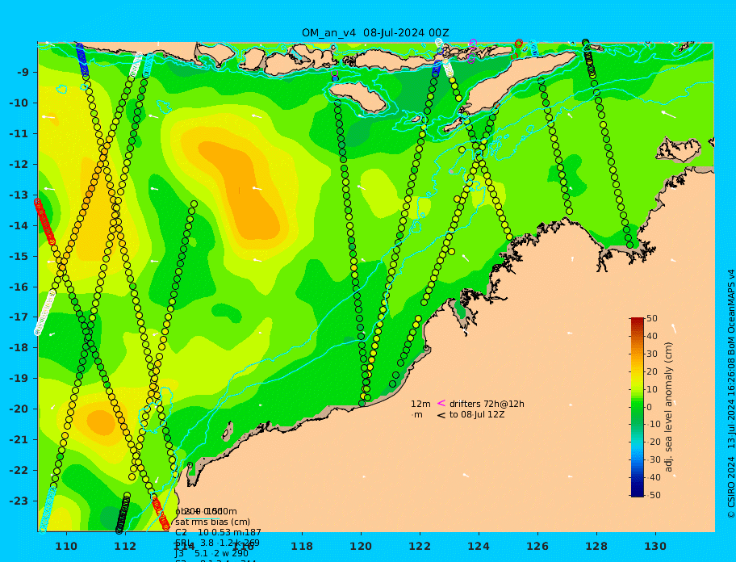The height and width of the screenshot is (562, 736).
Task: Click longitude axis label '112'
Action: coord(125,547)
